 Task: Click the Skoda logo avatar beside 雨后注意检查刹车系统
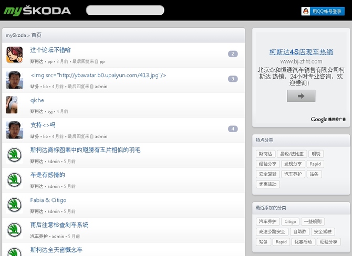tap(14, 230)
